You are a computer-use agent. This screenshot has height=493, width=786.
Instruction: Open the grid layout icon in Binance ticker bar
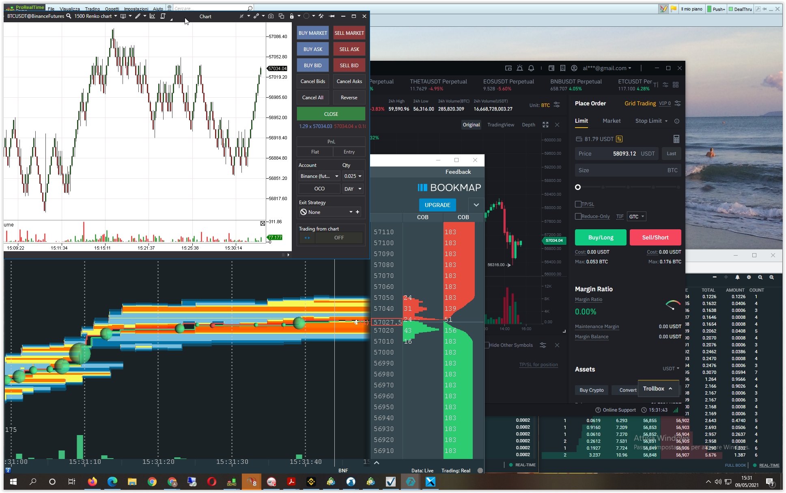676,85
